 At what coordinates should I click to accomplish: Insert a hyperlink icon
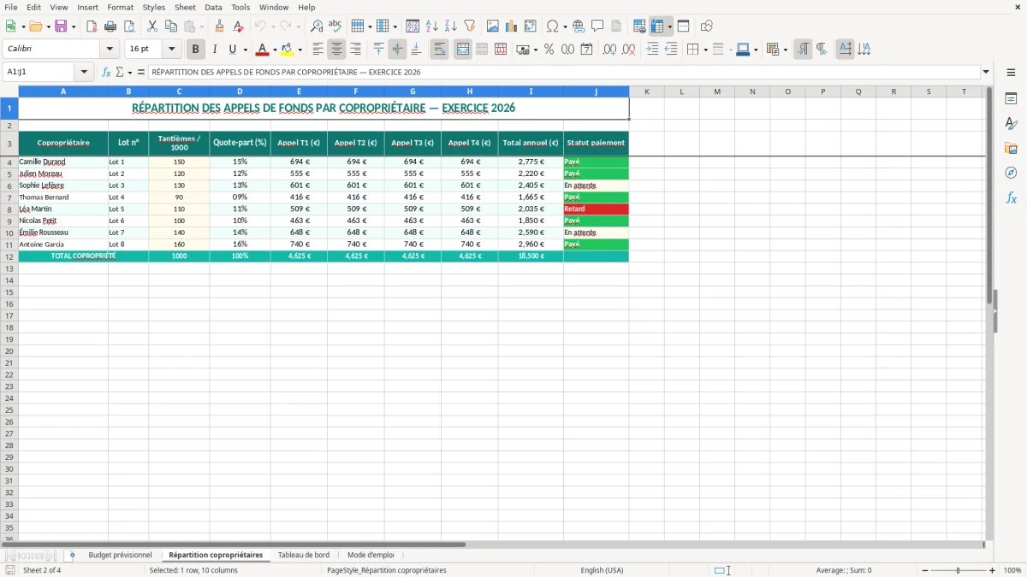coord(579,26)
